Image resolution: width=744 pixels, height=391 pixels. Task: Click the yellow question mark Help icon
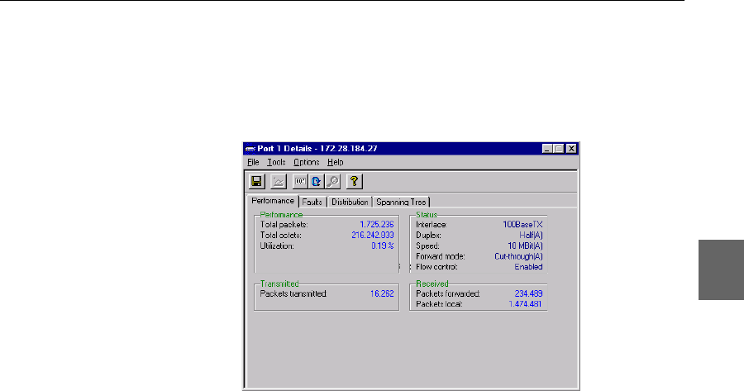pyautogui.click(x=355, y=182)
